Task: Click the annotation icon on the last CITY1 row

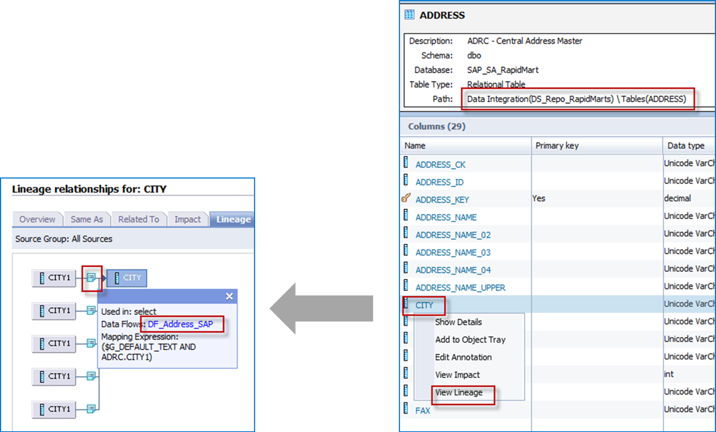Action: 91,408
